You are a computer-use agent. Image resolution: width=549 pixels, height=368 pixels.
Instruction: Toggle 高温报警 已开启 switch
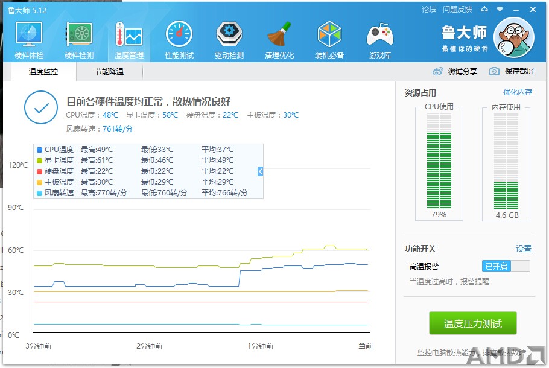click(x=506, y=266)
